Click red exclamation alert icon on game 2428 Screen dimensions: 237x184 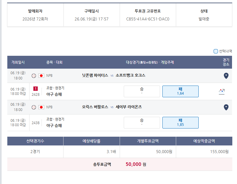tap(35, 89)
